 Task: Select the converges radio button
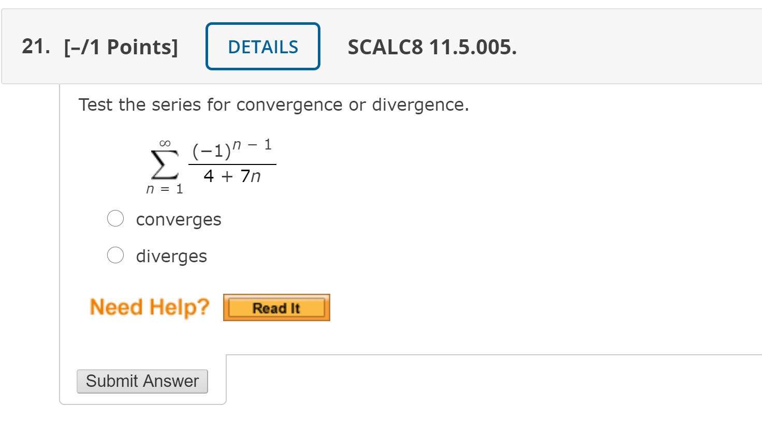click(115, 218)
